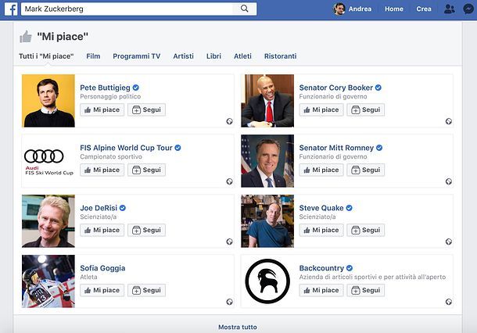Click the globe privacy icon on Steve Quake card
The height and width of the screenshot is (333, 477).
[x=449, y=242]
